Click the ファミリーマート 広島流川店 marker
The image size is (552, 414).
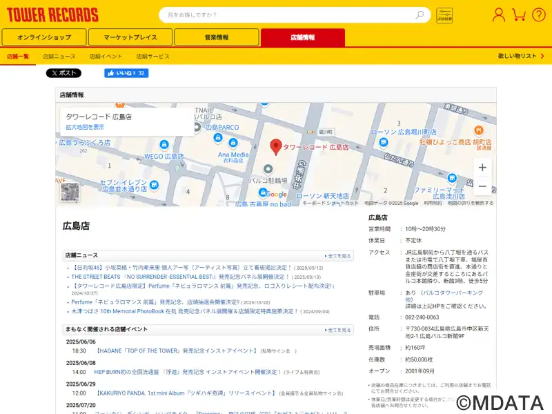(x=452, y=178)
